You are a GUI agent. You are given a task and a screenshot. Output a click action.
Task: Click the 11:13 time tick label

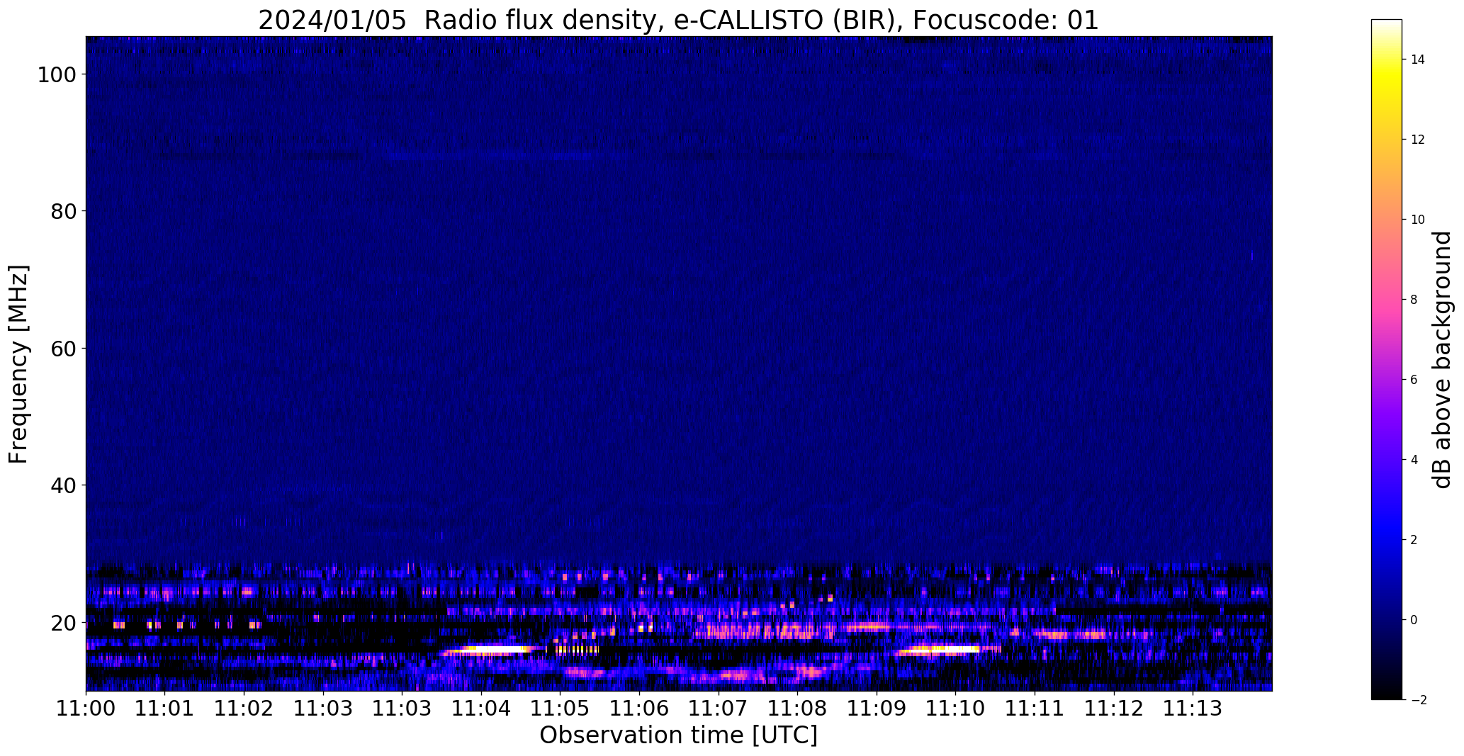click(1193, 709)
